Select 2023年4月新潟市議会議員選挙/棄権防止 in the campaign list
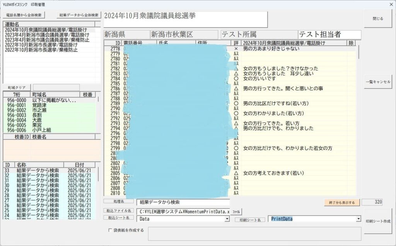Image resolution: width=396 pixels, height=246 pixels. (x=46, y=40)
